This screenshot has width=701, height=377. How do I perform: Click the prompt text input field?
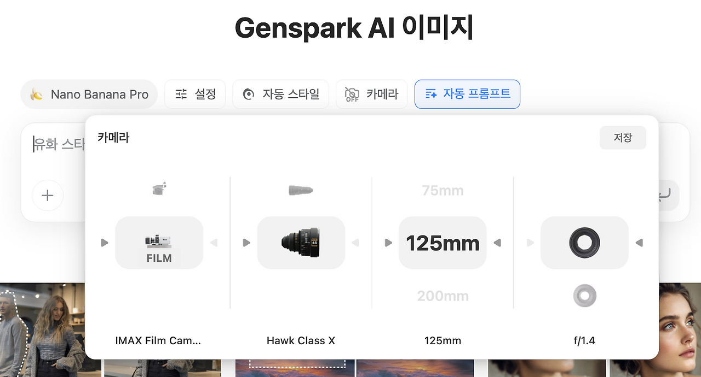click(54, 144)
